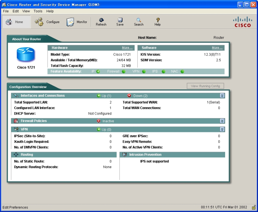
Task: Open the Tools menu
Action: coord(38,11)
